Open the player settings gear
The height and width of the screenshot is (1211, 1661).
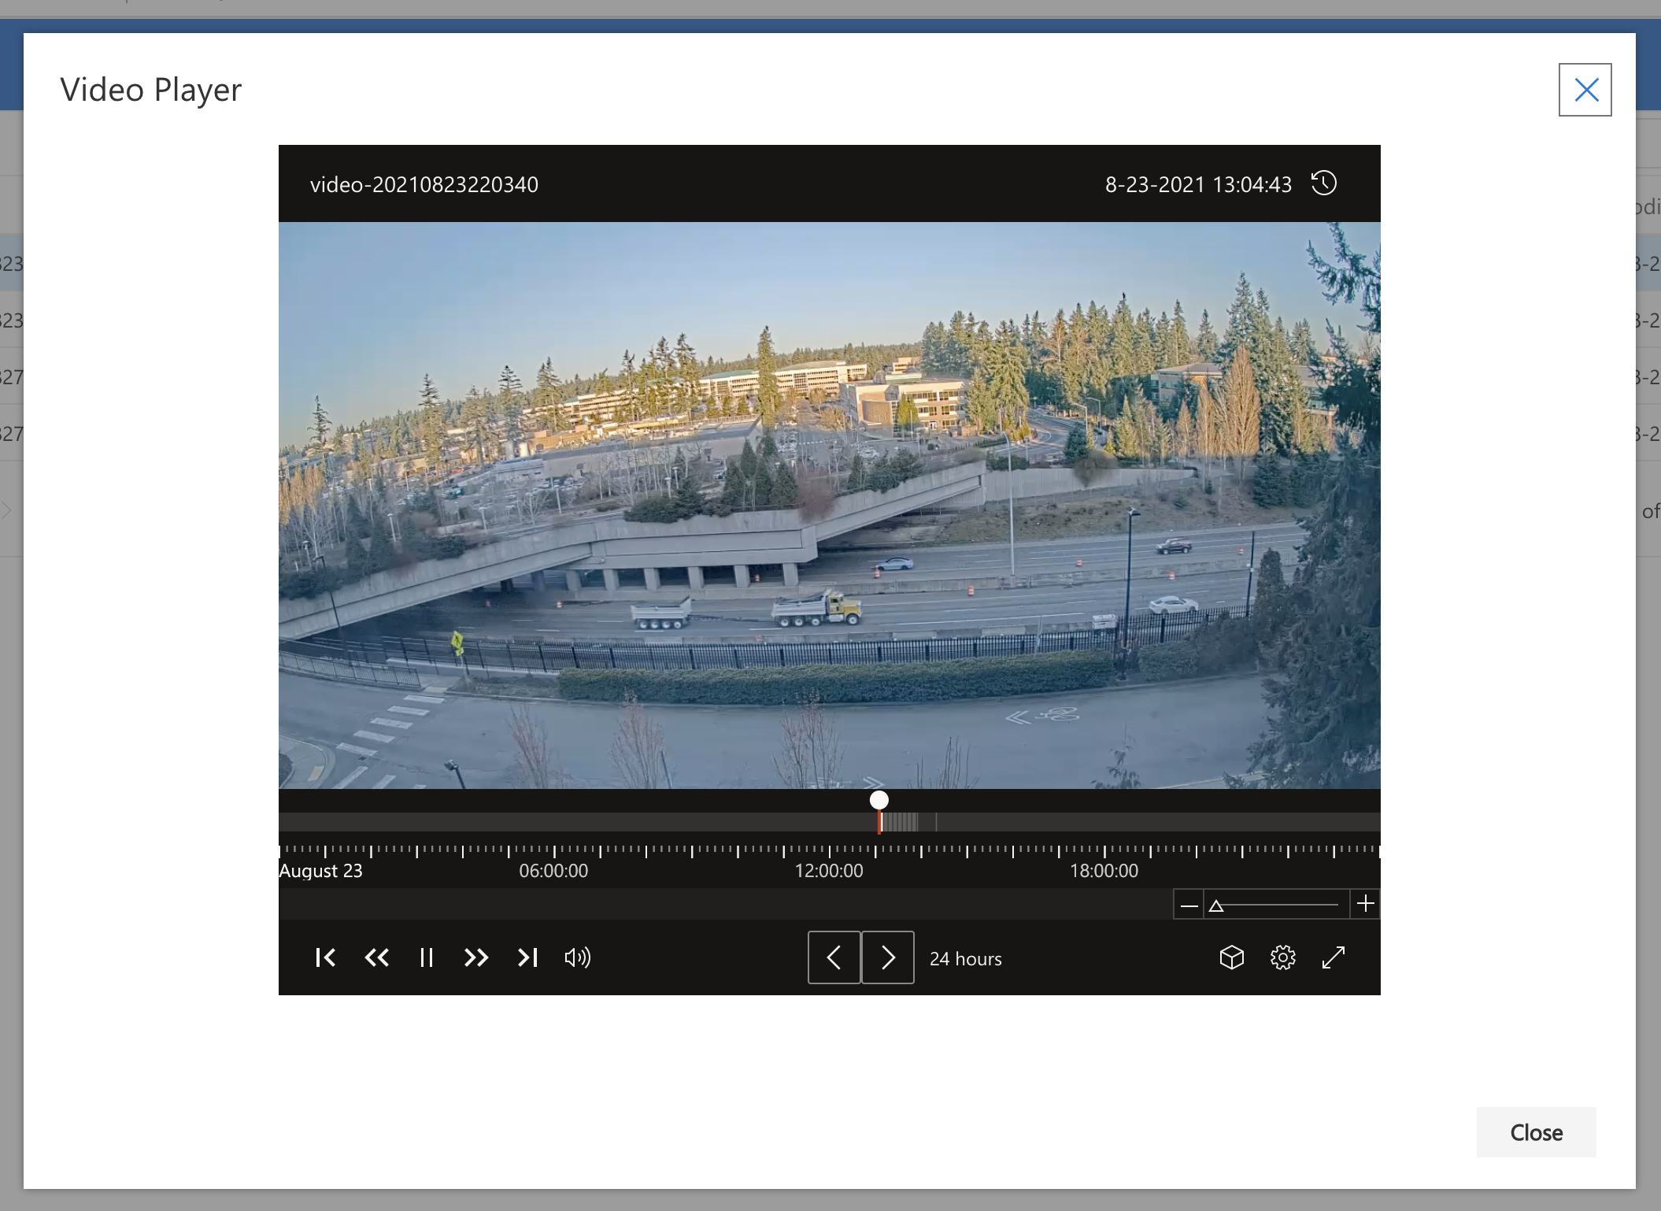[1282, 957]
